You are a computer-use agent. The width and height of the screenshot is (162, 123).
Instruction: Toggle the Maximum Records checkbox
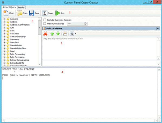pyautogui.click(x=45, y=24)
